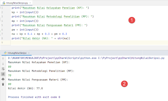Click line number 9 in the gutter
Image resolution: width=168 pixels, height=101 pixels.
[x=2, y=43]
